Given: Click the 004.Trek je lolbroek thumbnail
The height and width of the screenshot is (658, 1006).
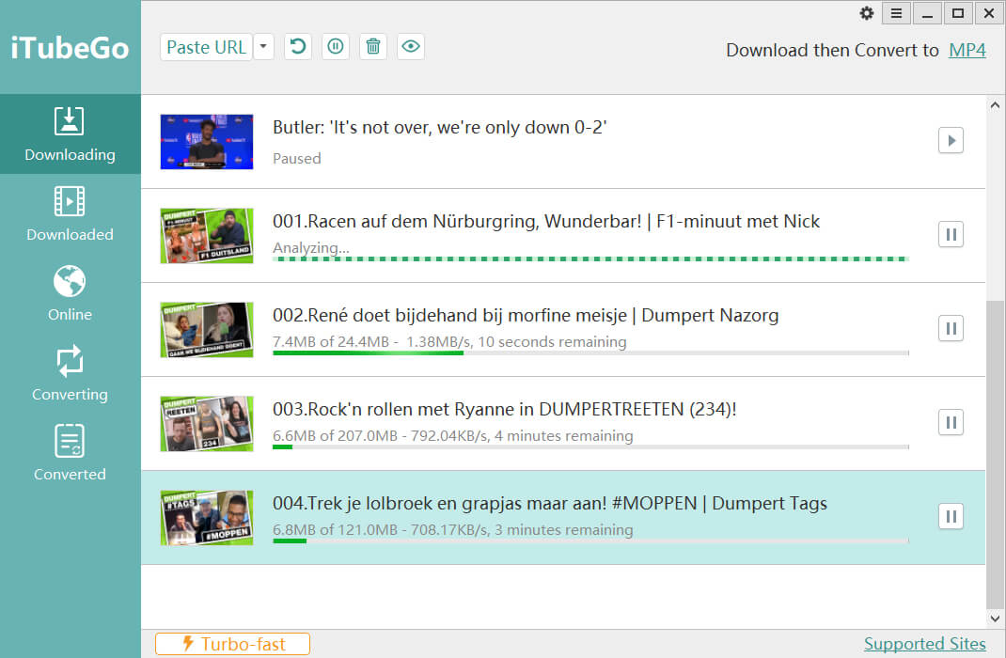Looking at the screenshot, I should pos(207,518).
